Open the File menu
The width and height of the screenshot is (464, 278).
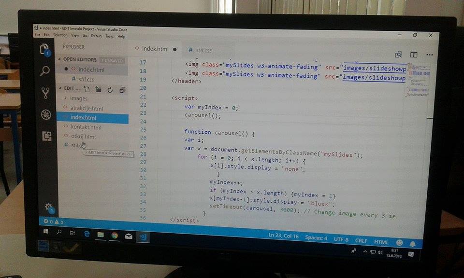(x=37, y=35)
